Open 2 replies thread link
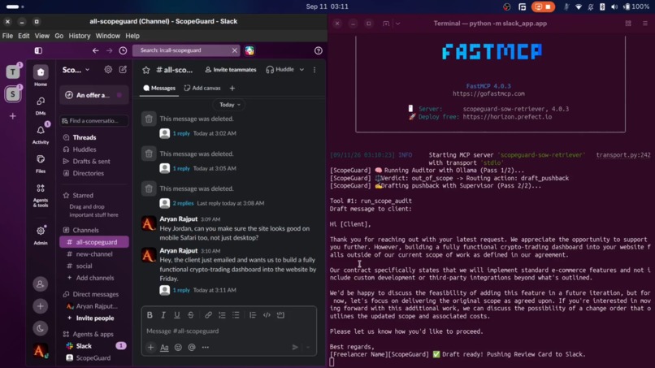The height and width of the screenshot is (368, 655). 183,203
